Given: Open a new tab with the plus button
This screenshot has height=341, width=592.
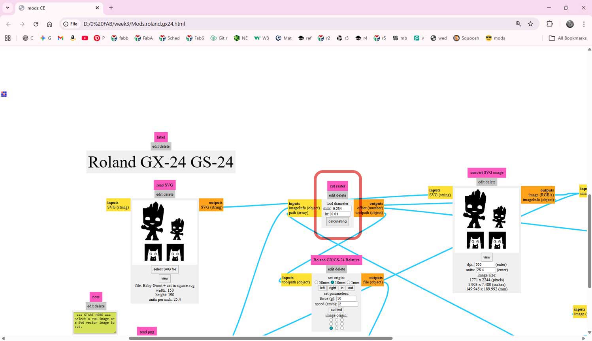Looking at the screenshot, I should tap(111, 7).
